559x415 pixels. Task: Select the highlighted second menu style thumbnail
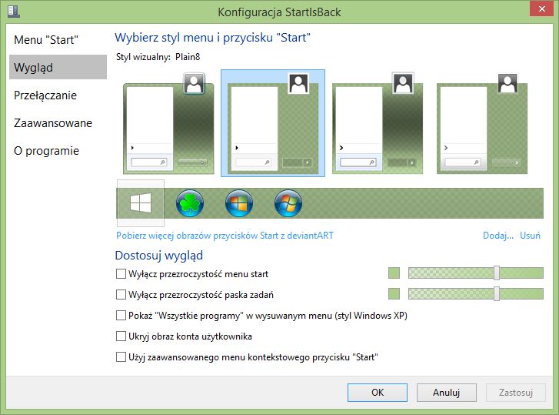pyautogui.click(x=273, y=123)
